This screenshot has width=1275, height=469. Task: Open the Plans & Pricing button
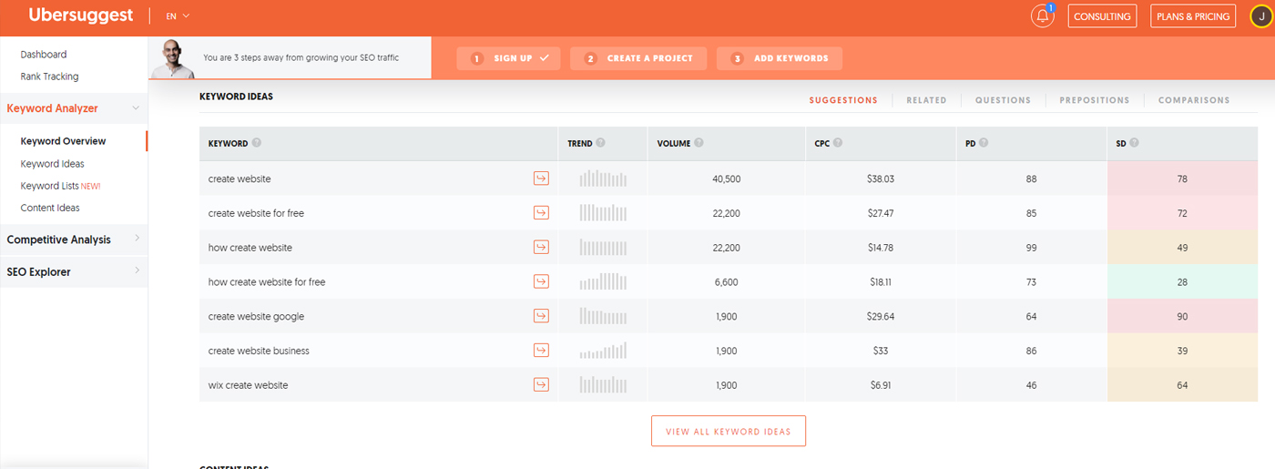(1193, 16)
